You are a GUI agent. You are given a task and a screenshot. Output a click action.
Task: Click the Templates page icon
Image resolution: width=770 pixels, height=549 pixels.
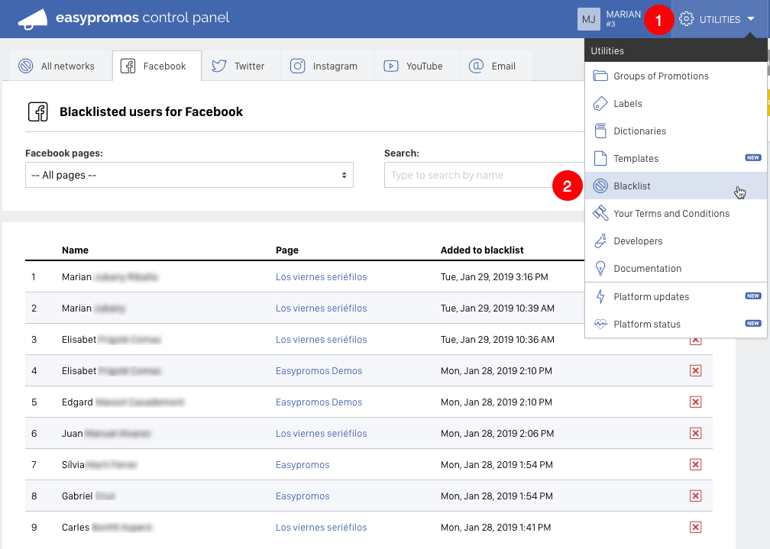pyautogui.click(x=600, y=159)
